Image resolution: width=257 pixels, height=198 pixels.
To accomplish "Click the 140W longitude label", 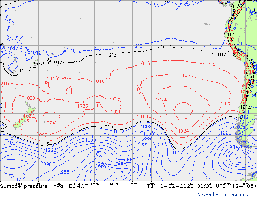I will tap(114, 184).
